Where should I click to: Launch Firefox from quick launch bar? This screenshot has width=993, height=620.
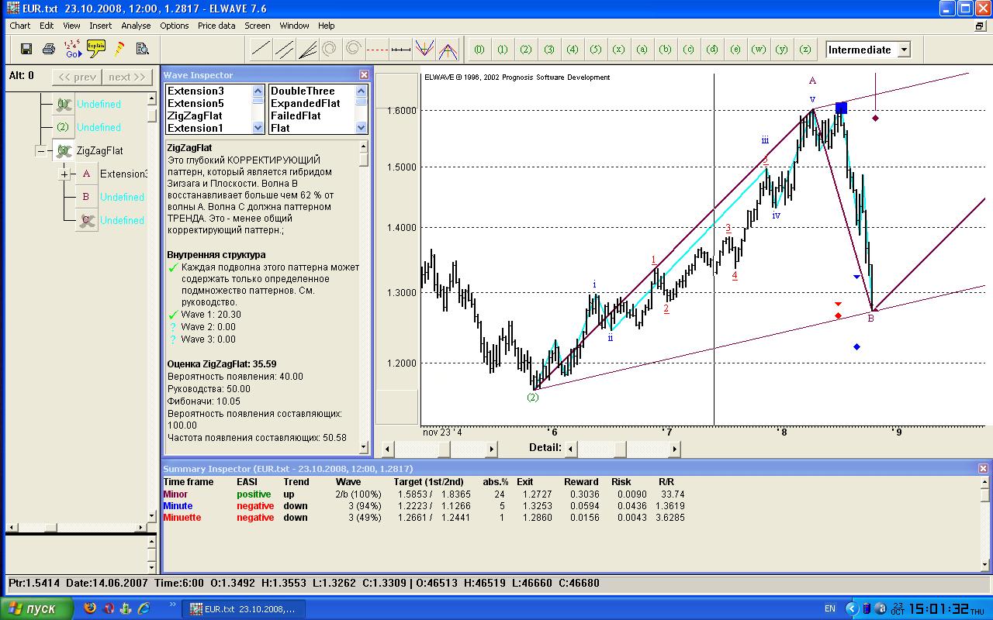(x=90, y=608)
